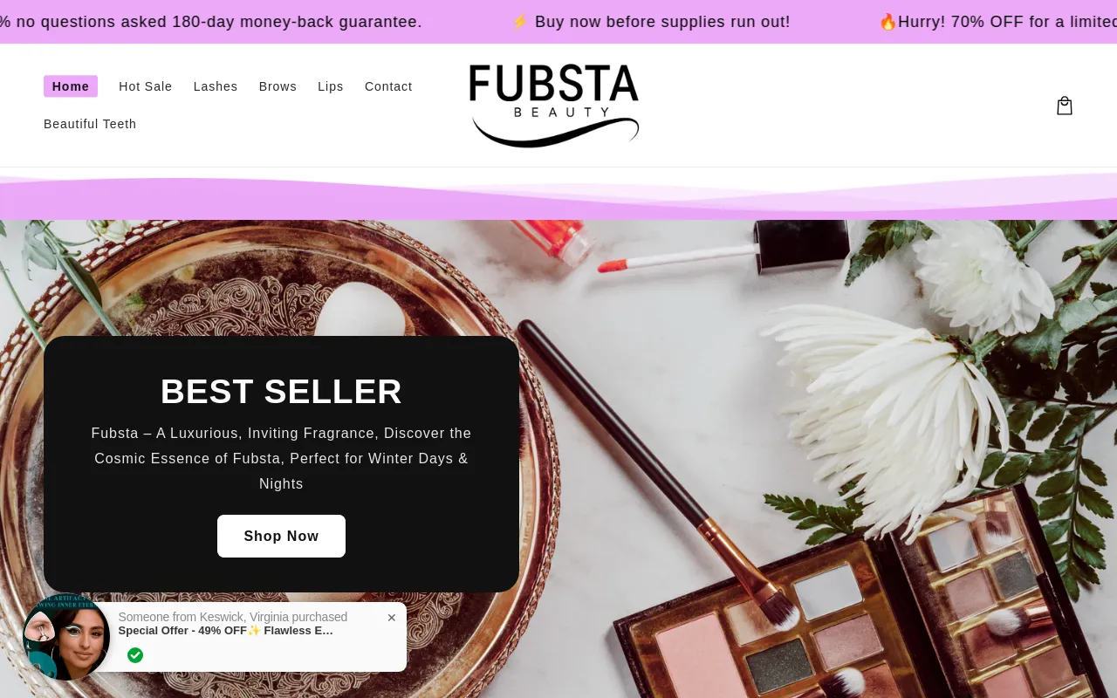
Task: Click the 180-day money-back guarantee announcement
Action: [x=211, y=22]
